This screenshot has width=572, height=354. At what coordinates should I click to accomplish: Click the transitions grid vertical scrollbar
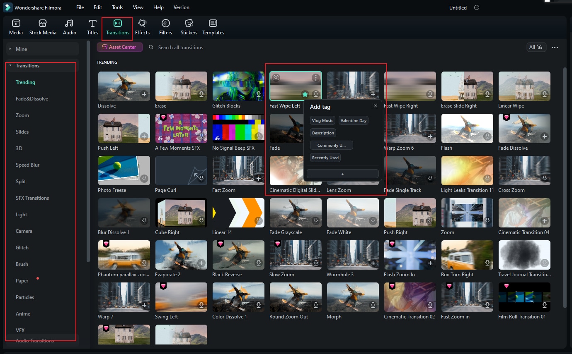(565, 188)
